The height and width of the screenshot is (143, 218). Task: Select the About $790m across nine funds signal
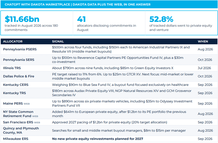click(113, 68)
